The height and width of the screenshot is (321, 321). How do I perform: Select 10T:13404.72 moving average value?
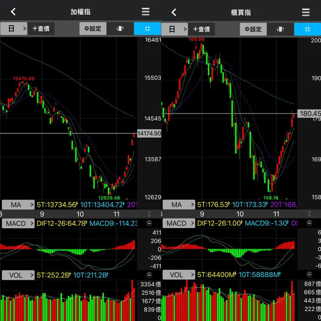coord(102,205)
